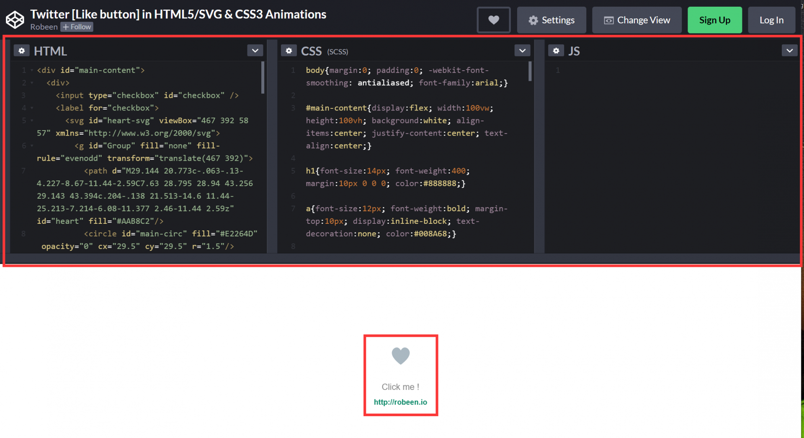Open Change View options

tap(636, 20)
